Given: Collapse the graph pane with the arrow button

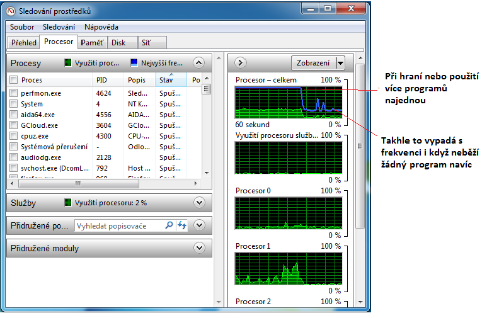Looking at the screenshot, I should pyautogui.click(x=241, y=62).
